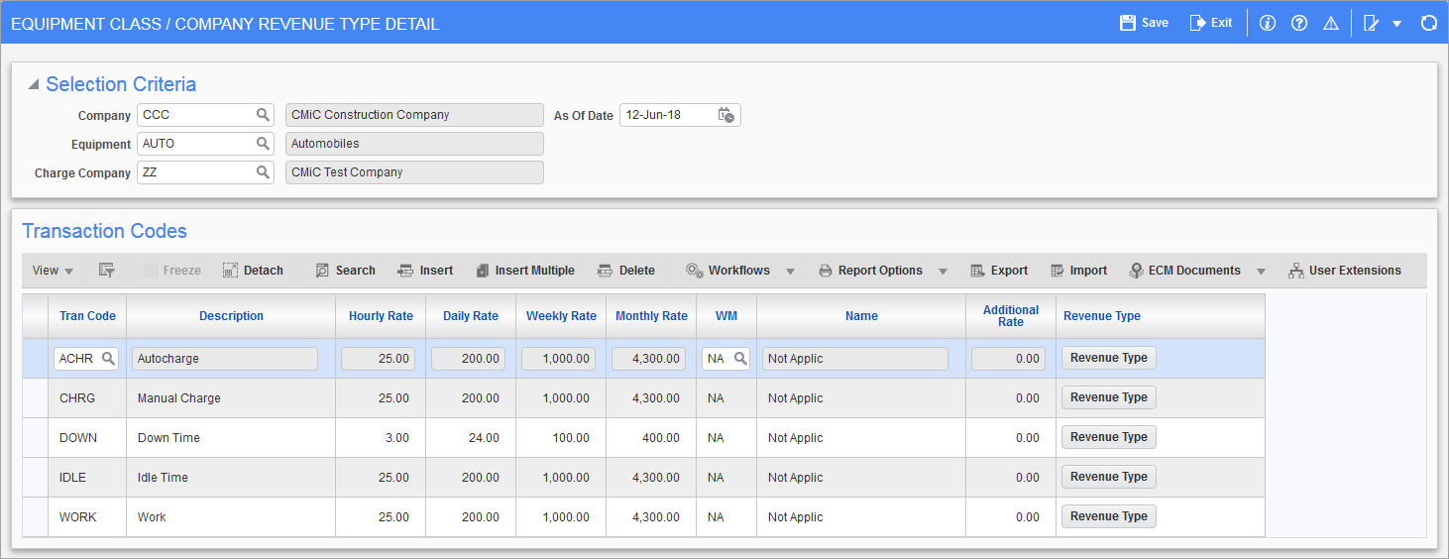Click the Exit button
Image resolution: width=1449 pixels, height=559 pixels.
[x=1211, y=23]
